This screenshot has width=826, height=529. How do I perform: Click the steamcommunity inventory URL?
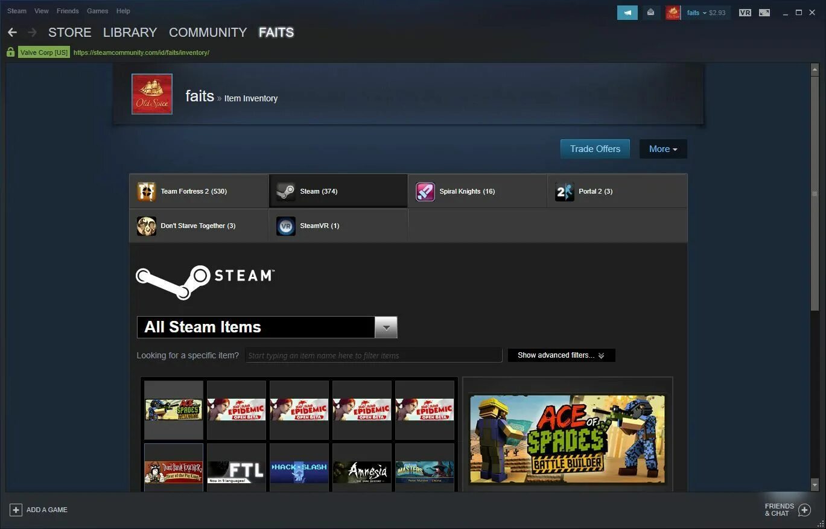coord(141,52)
